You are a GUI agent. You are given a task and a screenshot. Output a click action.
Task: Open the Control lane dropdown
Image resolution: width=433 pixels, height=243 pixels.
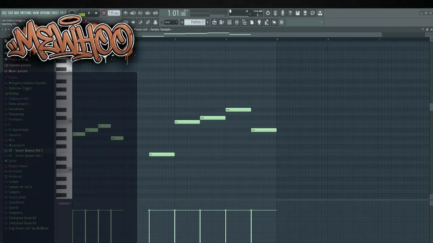tap(65, 204)
